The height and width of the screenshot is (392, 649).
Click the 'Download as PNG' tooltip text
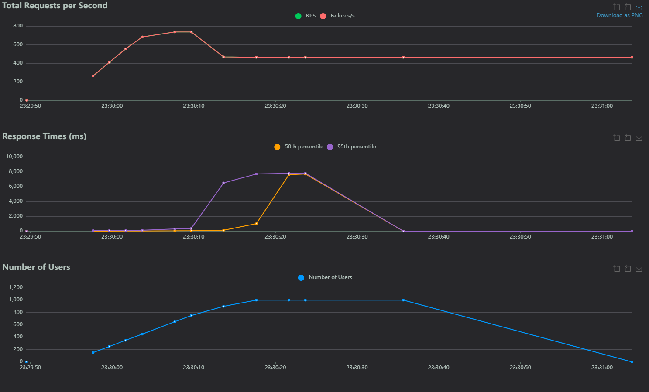[620, 15]
